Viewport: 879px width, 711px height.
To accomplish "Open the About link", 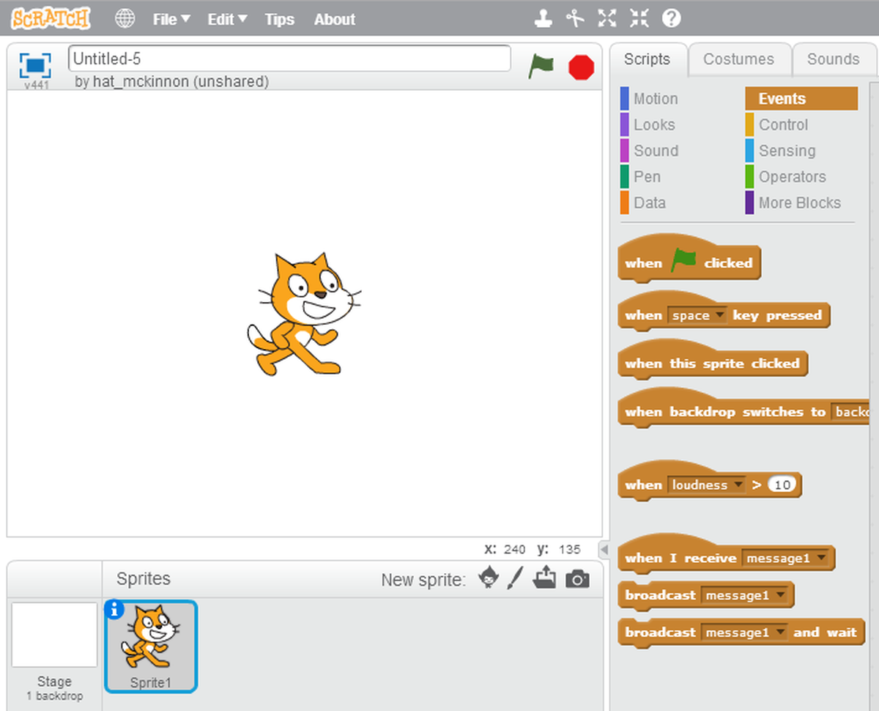I will click(335, 20).
